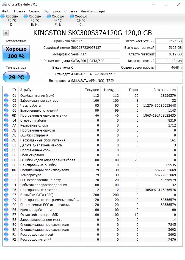Viewport: 185px width, 260px height.
Task: Select the D: disk status orb
Action: (2, 16)
